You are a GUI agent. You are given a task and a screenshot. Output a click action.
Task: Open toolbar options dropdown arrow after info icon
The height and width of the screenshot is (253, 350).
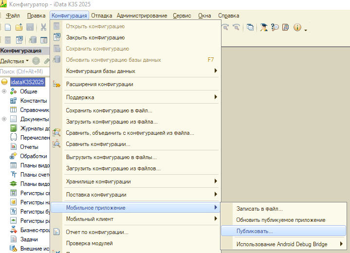[306, 30]
